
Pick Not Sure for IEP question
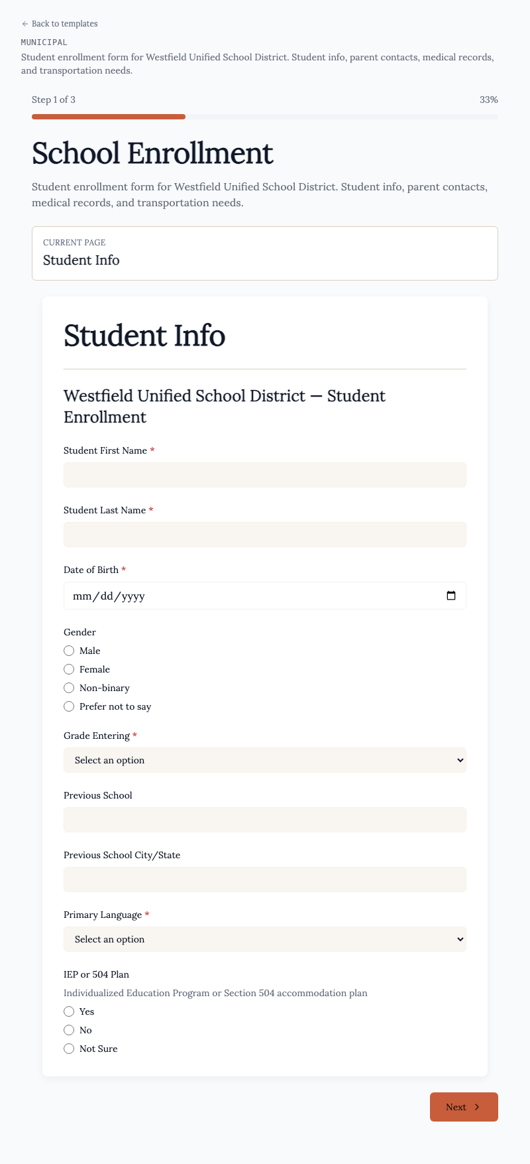coord(69,1049)
